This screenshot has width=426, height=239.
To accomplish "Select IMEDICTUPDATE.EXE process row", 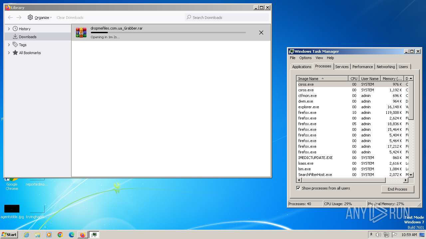I will click(352, 158).
